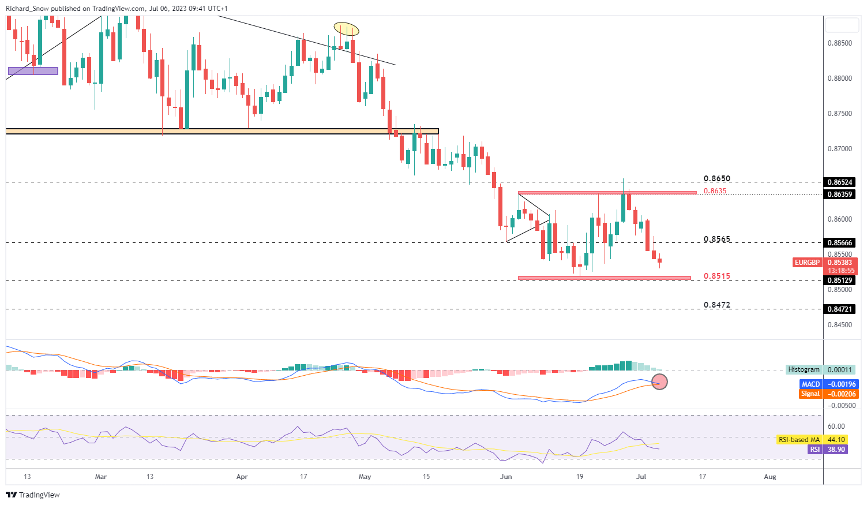This screenshot has width=867, height=505.
Task: Click the 0.84500 price scale label
Action: coord(840,325)
